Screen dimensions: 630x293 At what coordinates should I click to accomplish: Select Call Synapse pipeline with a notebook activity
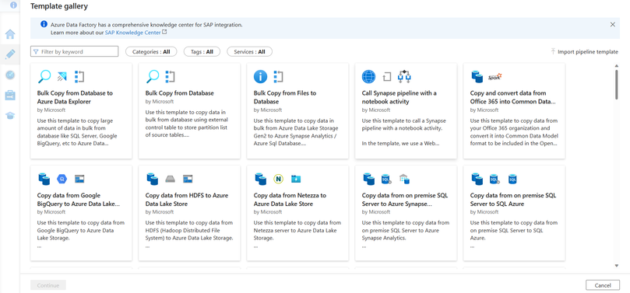click(x=399, y=97)
